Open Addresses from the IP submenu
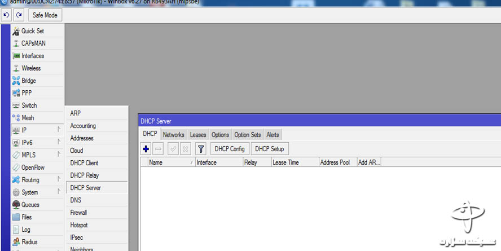 pyautogui.click(x=97, y=138)
